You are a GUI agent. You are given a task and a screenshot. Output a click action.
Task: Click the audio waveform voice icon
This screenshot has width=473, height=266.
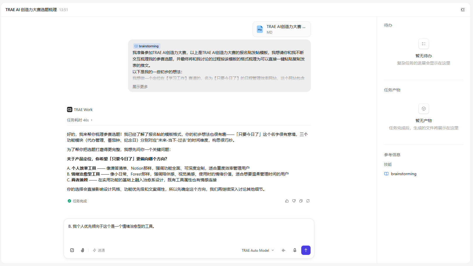283,250
